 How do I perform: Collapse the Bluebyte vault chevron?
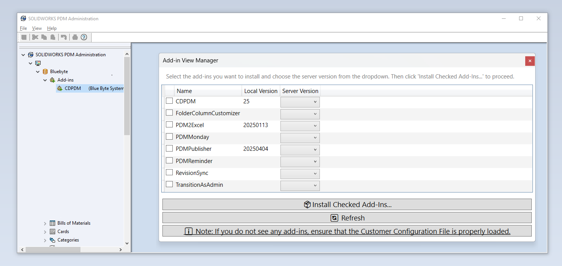pos(38,72)
